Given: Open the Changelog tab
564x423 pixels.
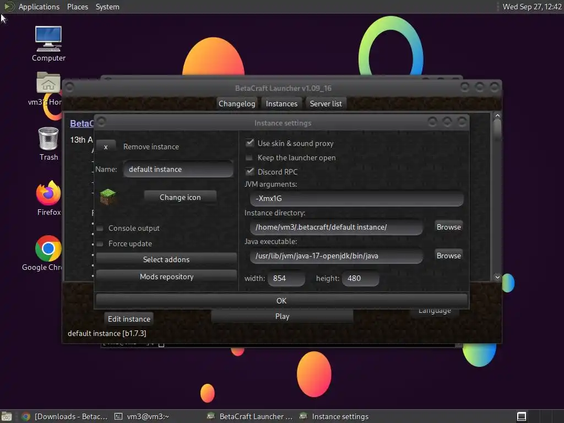Looking at the screenshot, I should click(237, 104).
